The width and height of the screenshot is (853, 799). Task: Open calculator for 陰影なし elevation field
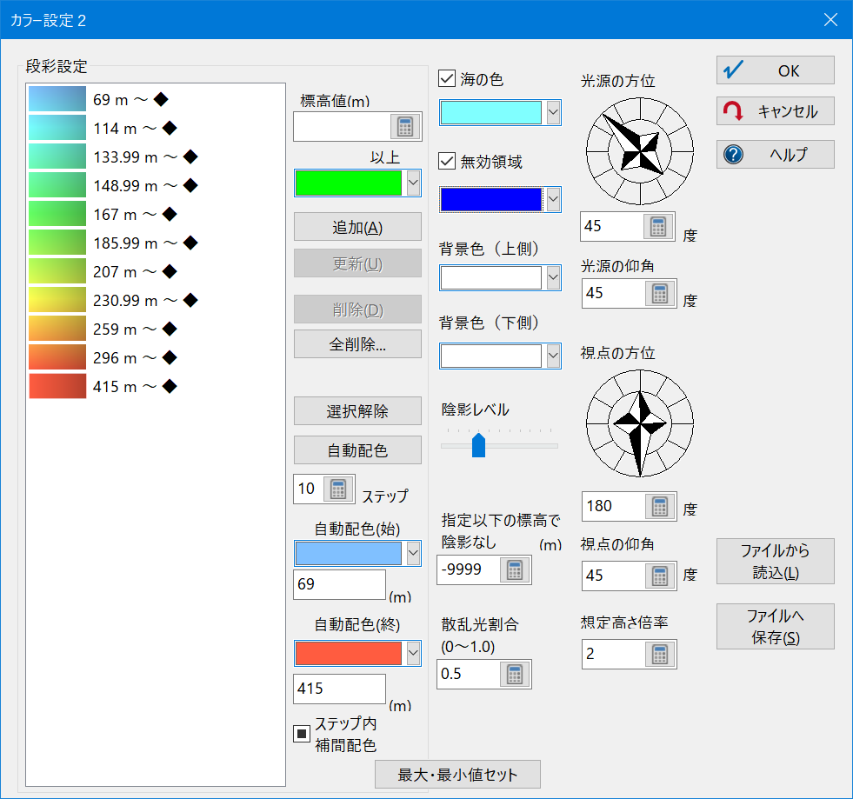pos(515,570)
